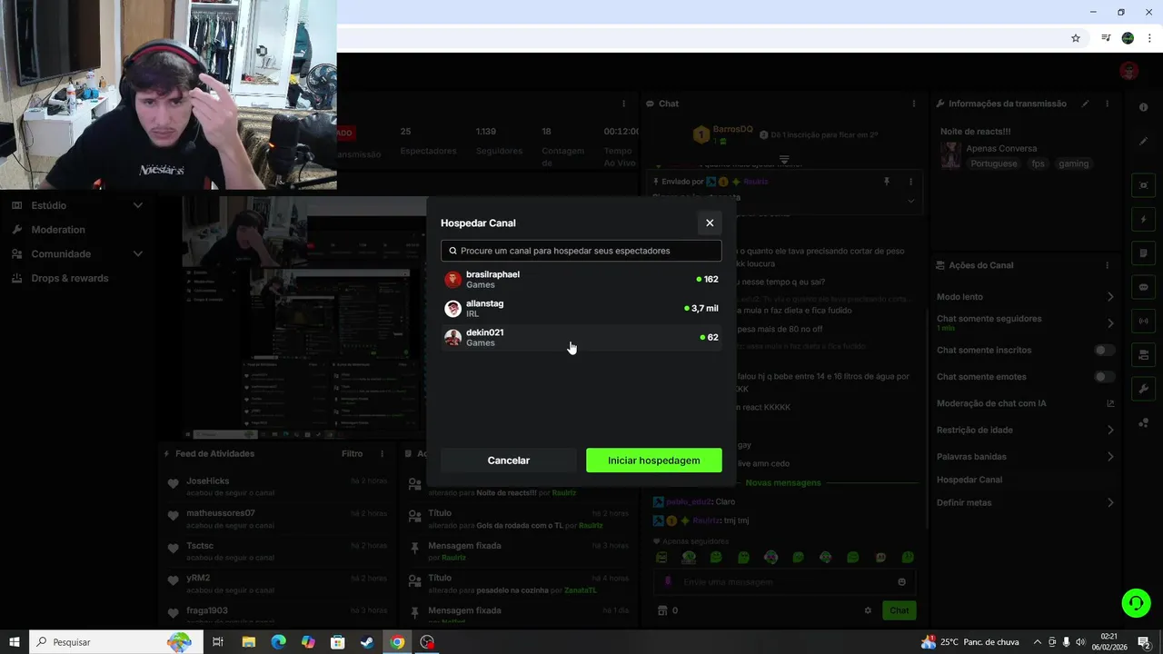Image resolution: width=1163 pixels, height=654 pixels.
Task: Click the green Chat send button
Action: [x=899, y=610]
